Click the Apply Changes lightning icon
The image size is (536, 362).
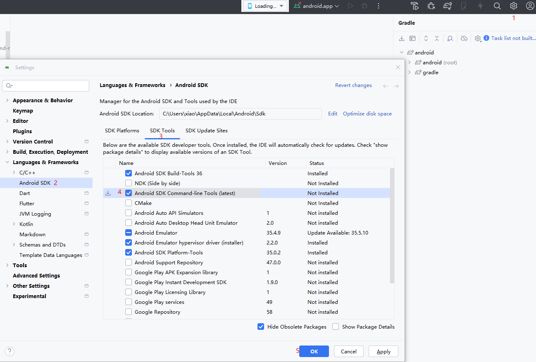pyautogui.click(x=480, y=6)
